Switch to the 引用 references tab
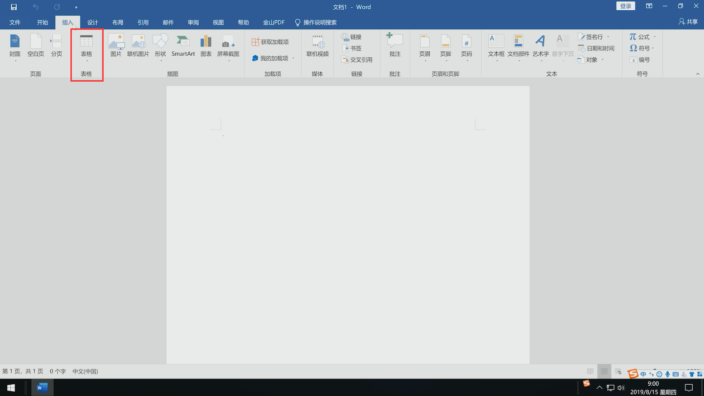 [143, 22]
